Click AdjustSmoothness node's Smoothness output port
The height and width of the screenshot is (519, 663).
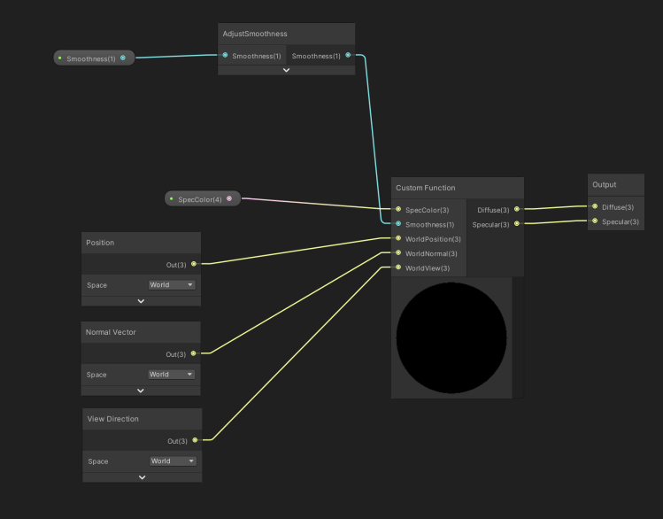347,56
